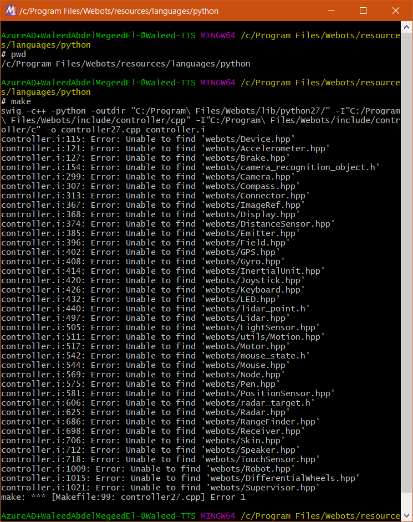
Task: Click the error line for 'webots/Joystick.hpp'
Action: click(153, 280)
